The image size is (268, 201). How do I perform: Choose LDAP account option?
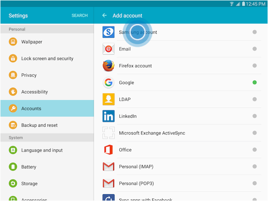point(181,99)
